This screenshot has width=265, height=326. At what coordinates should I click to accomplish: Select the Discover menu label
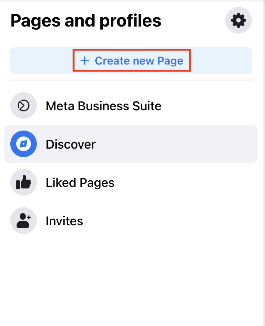pyautogui.click(x=71, y=144)
